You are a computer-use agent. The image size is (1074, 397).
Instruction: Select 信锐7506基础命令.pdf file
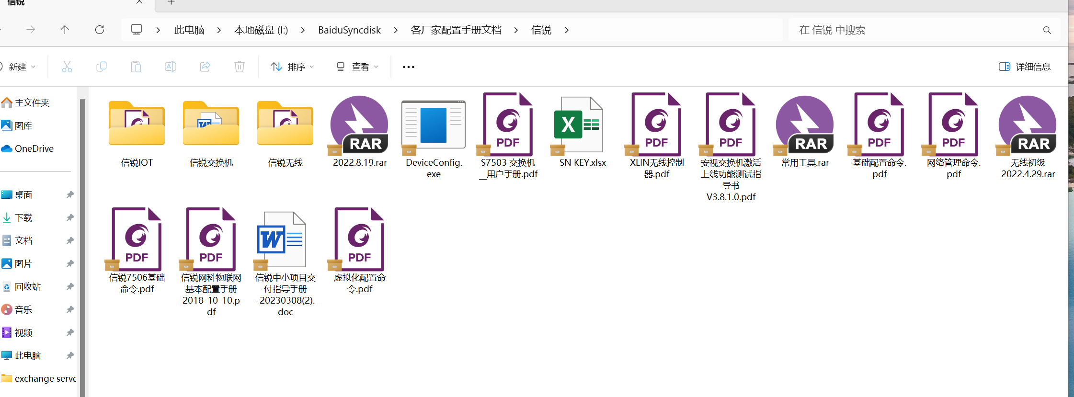pyautogui.click(x=137, y=251)
